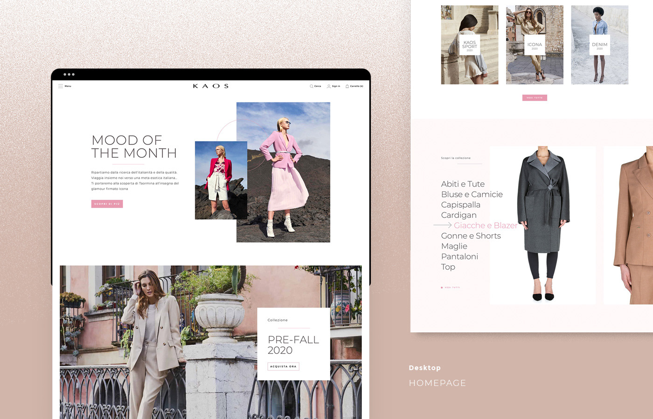Open the Kaos Sport 2020 collection card
The height and width of the screenshot is (419, 653).
coord(469,45)
